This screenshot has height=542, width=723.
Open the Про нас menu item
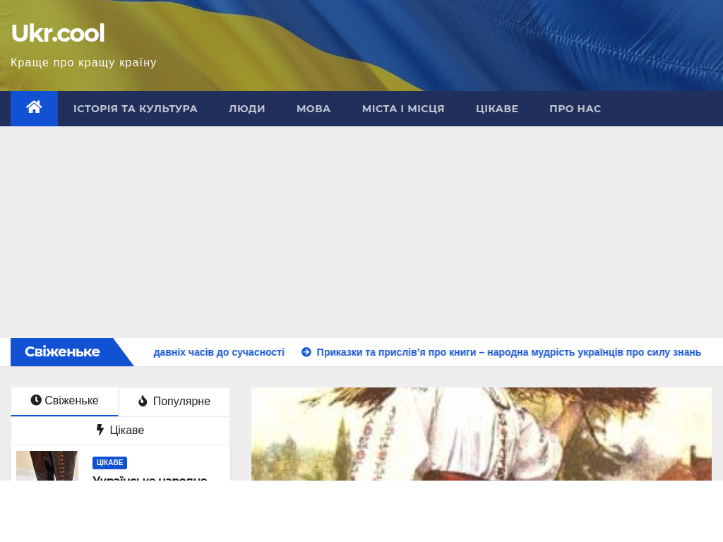pos(575,109)
